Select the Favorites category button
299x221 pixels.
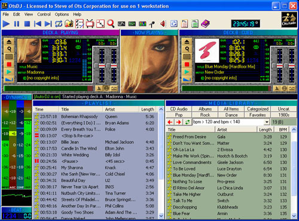coord(258,115)
